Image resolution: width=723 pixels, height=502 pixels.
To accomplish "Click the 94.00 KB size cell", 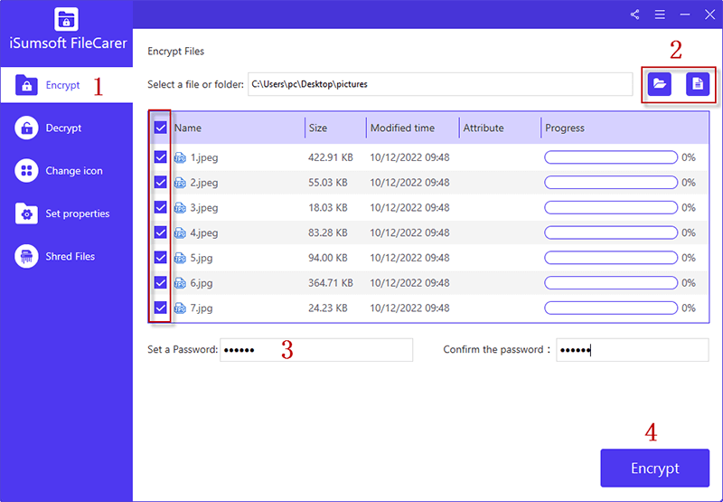I will [x=328, y=258].
